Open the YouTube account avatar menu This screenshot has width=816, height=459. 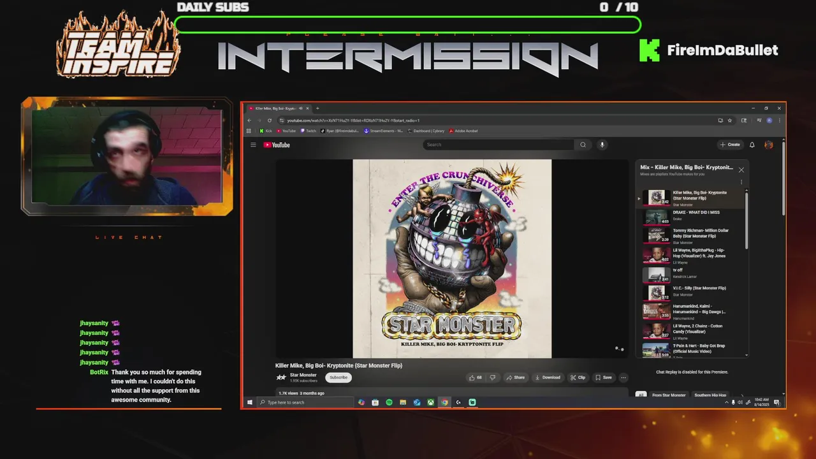(769, 145)
